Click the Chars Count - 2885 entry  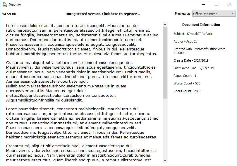pos(187,91)
